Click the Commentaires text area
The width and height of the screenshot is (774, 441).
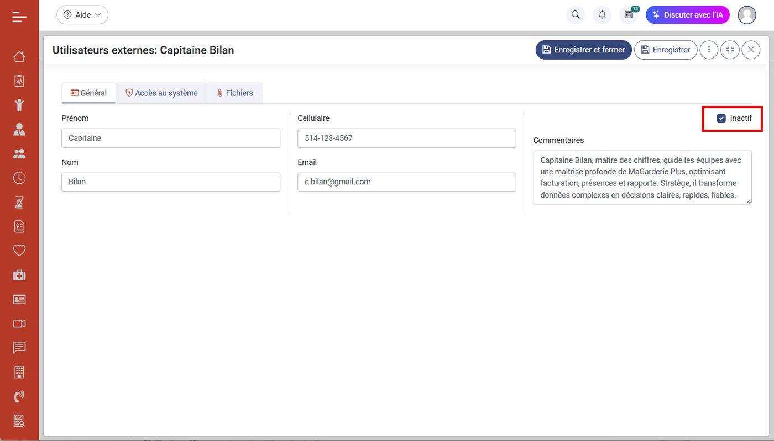(x=642, y=178)
